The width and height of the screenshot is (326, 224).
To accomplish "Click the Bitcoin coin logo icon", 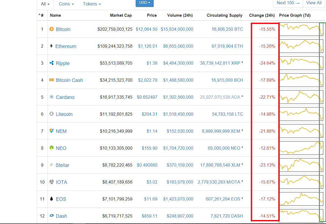I will pos(52,29).
